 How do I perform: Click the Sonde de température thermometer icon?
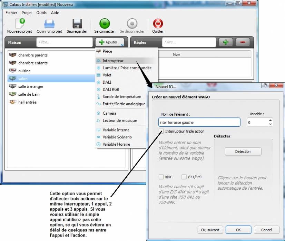pos(99,96)
